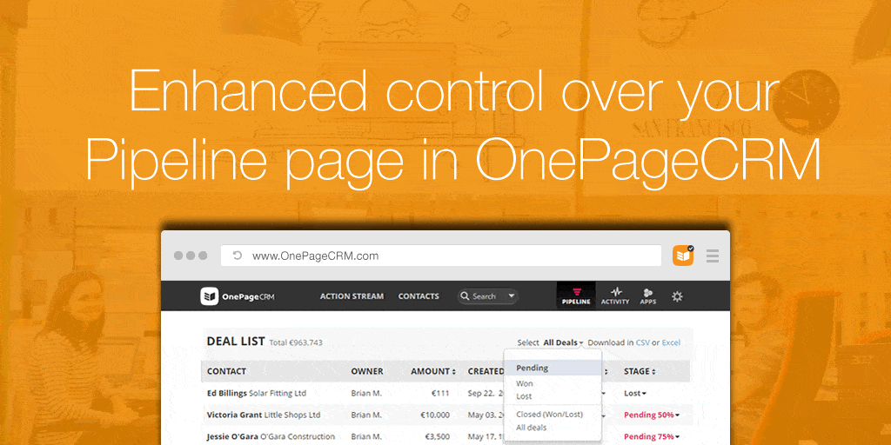891x445 pixels.
Task: Open the Pending 50% stage dropdown
Action: pyautogui.click(x=652, y=415)
